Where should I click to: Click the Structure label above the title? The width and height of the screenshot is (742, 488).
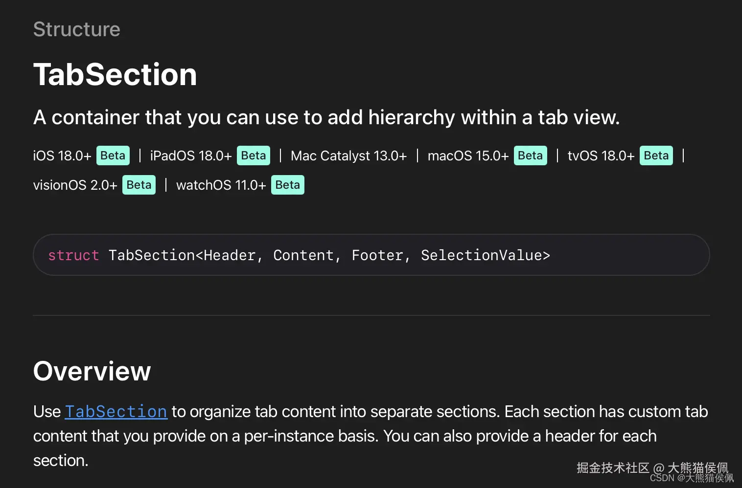(77, 29)
